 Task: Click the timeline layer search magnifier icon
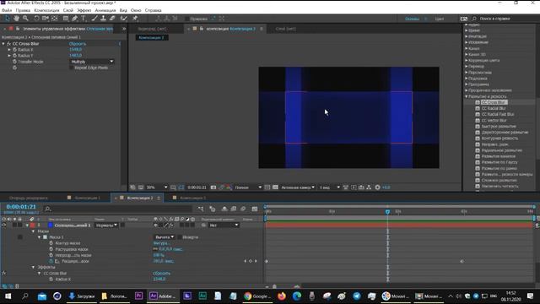pyautogui.click(x=48, y=209)
